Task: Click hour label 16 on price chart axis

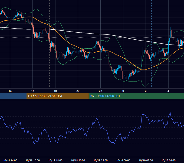Action: tap(33, 91)
